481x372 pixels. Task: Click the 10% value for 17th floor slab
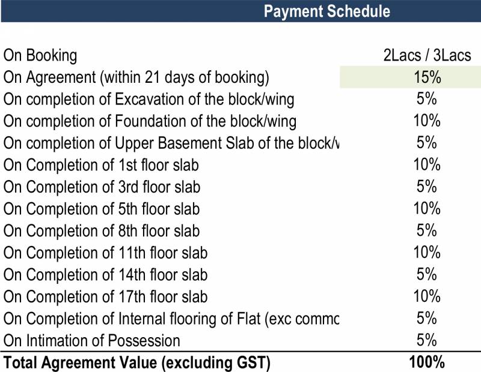coord(427,296)
